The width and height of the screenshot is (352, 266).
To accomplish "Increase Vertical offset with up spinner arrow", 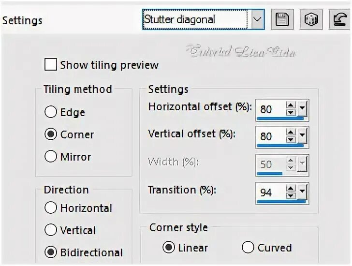I will 291,132.
